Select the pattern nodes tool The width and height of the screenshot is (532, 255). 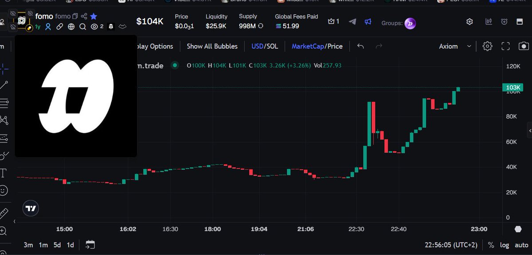coord(4,120)
